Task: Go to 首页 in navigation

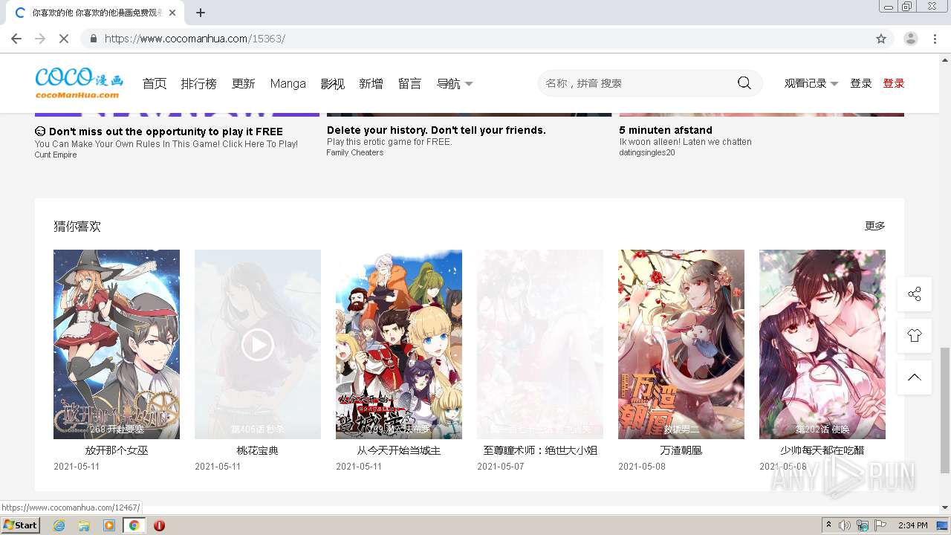Action: click(155, 84)
